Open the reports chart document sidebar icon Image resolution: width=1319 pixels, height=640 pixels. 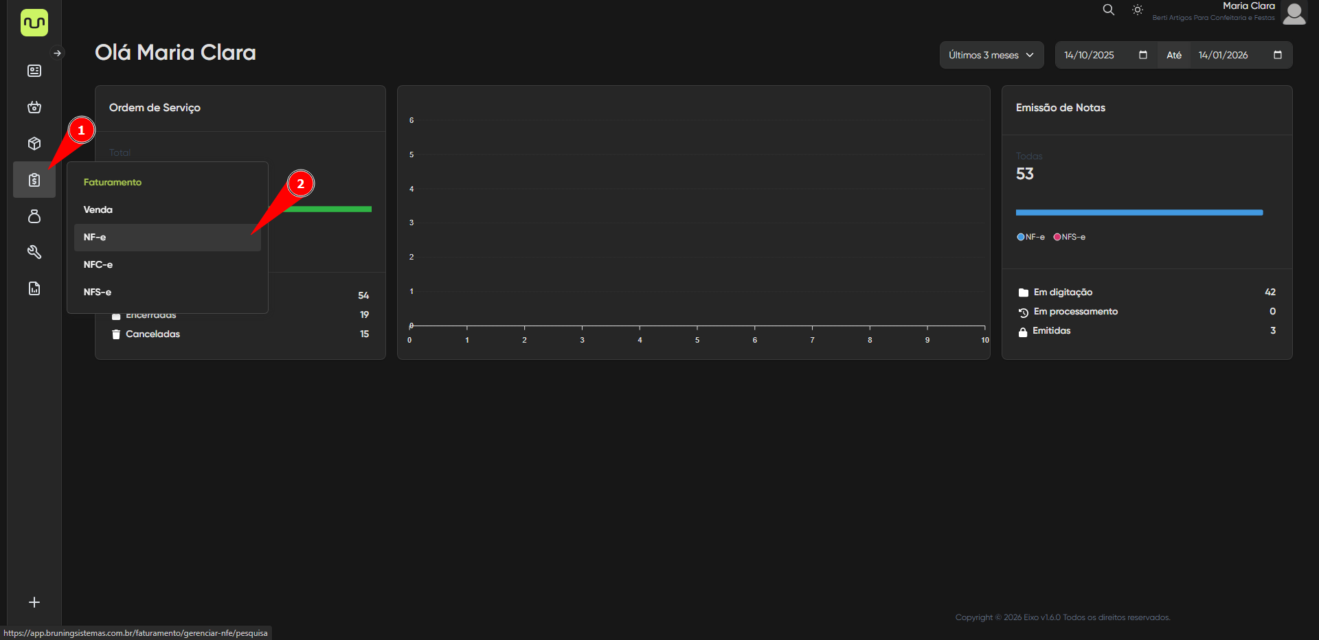[x=34, y=288]
